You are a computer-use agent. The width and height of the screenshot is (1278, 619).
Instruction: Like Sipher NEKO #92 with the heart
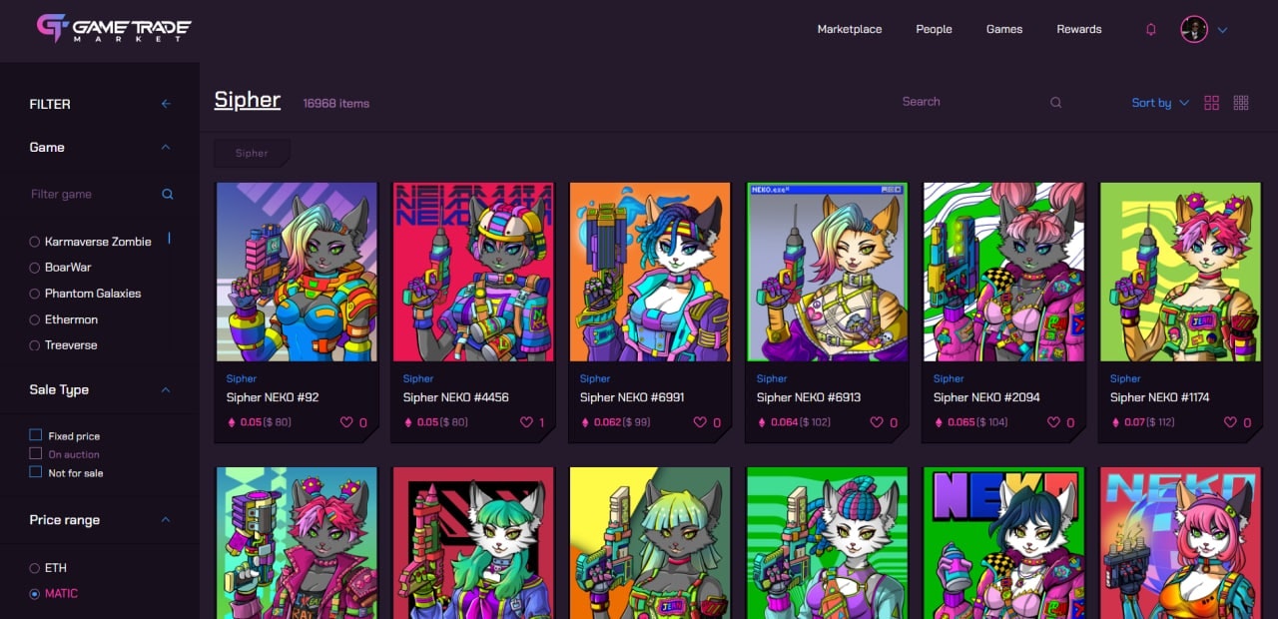click(346, 422)
